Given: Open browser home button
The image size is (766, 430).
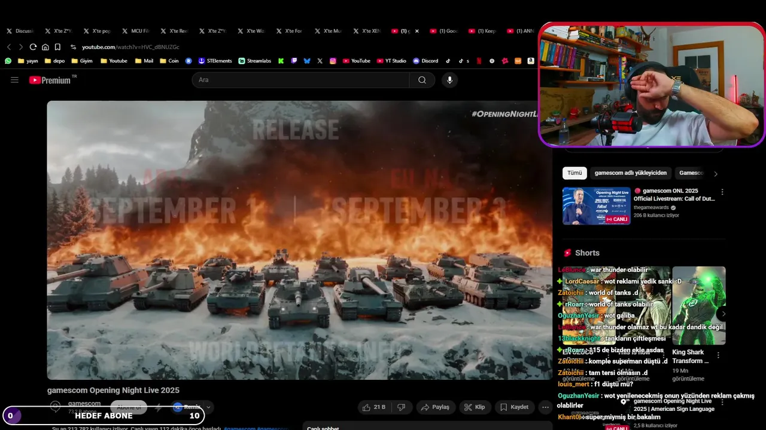Looking at the screenshot, I should [x=45, y=47].
